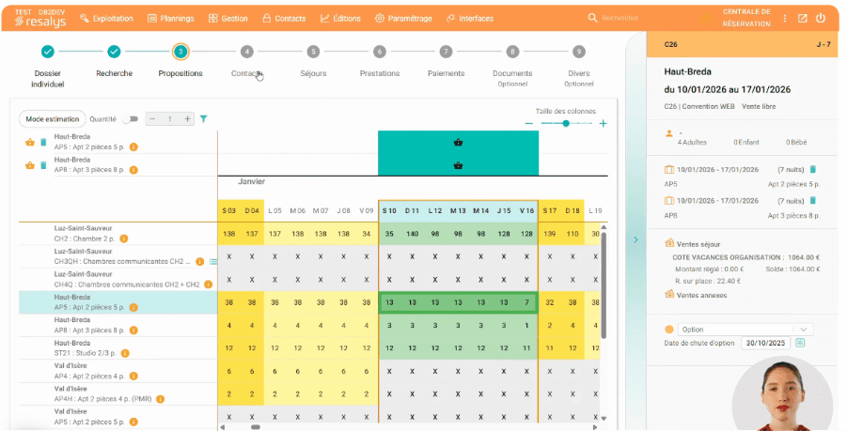Viewport: 847px width, 431px height.
Task: Click info icon for CH2 Chambre 2 p.
Action: pos(124,239)
